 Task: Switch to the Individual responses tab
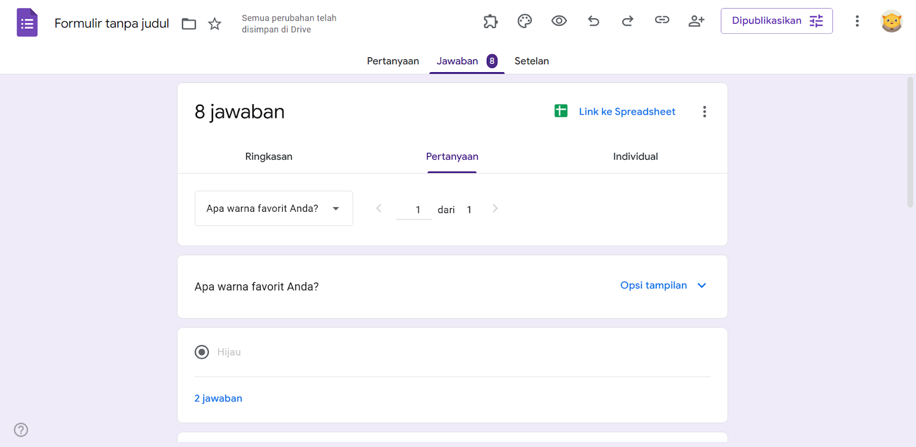pyautogui.click(x=635, y=156)
